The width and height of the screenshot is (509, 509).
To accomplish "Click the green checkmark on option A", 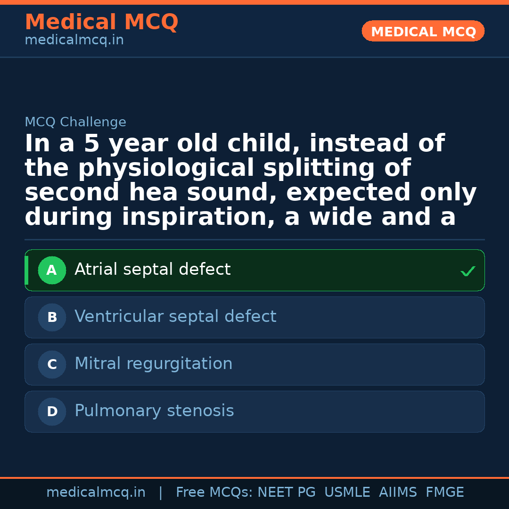I will point(468,271).
